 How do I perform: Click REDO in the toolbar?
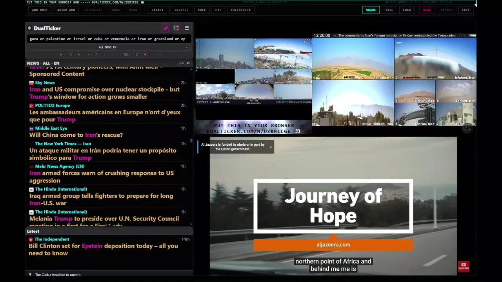pyautogui.click(x=133, y=10)
